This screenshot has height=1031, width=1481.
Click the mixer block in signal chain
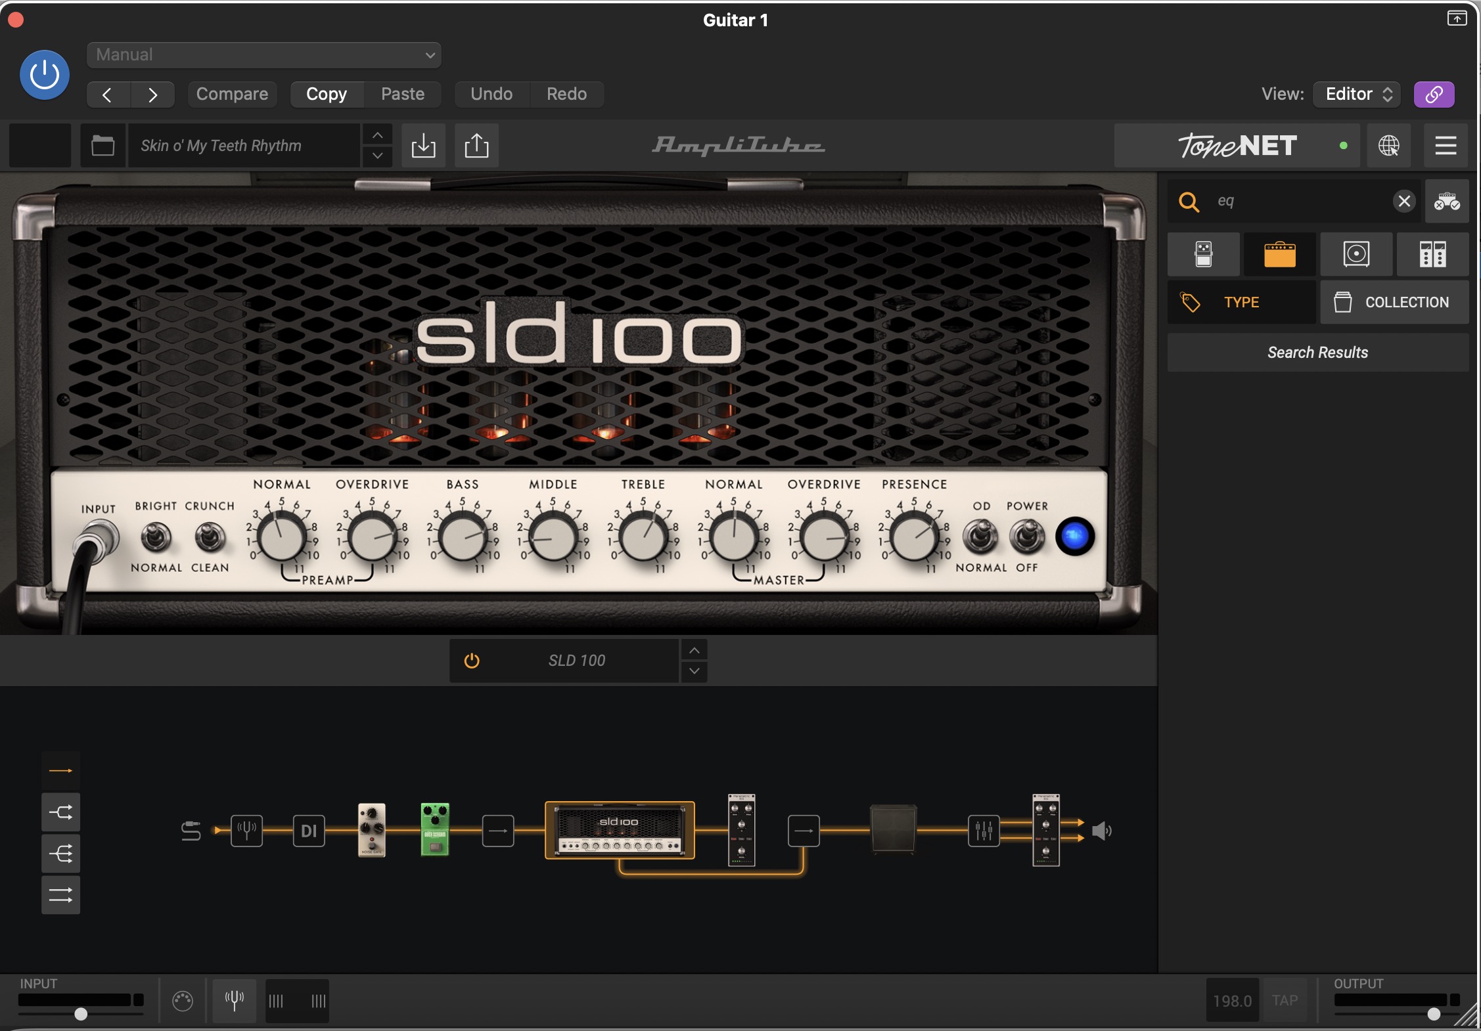click(x=984, y=831)
